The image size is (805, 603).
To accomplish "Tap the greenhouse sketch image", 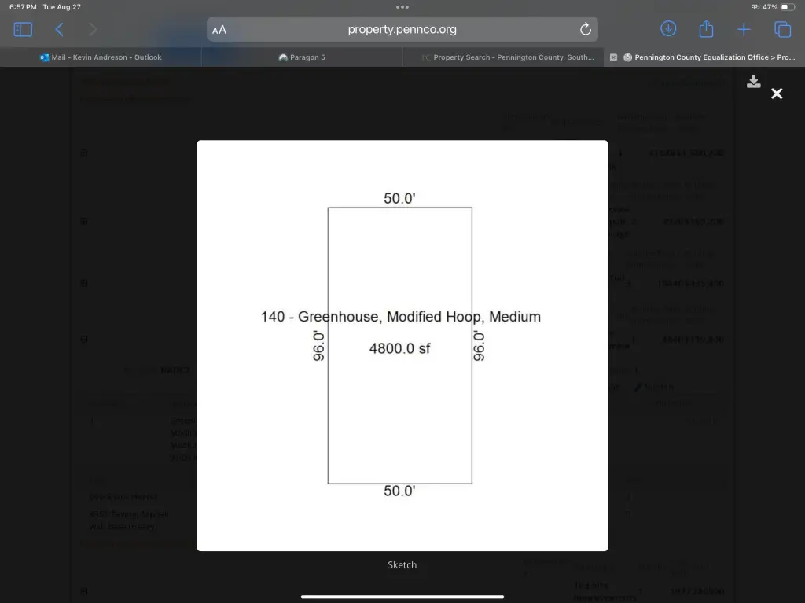I will (x=402, y=345).
